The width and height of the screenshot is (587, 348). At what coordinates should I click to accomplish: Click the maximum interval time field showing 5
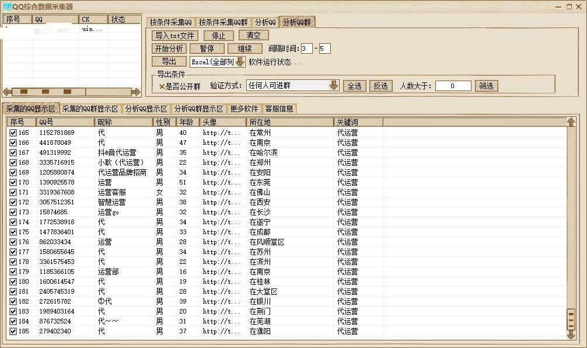pos(324,48)
